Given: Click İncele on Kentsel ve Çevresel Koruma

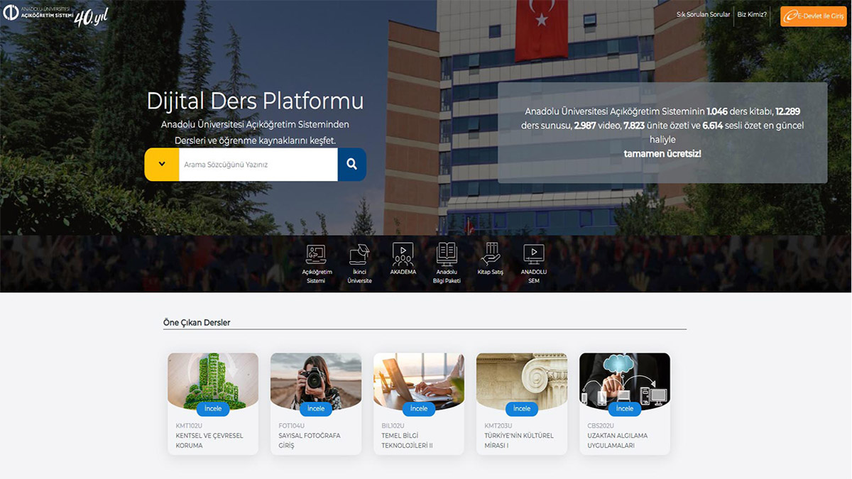Looking at the screenshot, I should tap(213, 409).
